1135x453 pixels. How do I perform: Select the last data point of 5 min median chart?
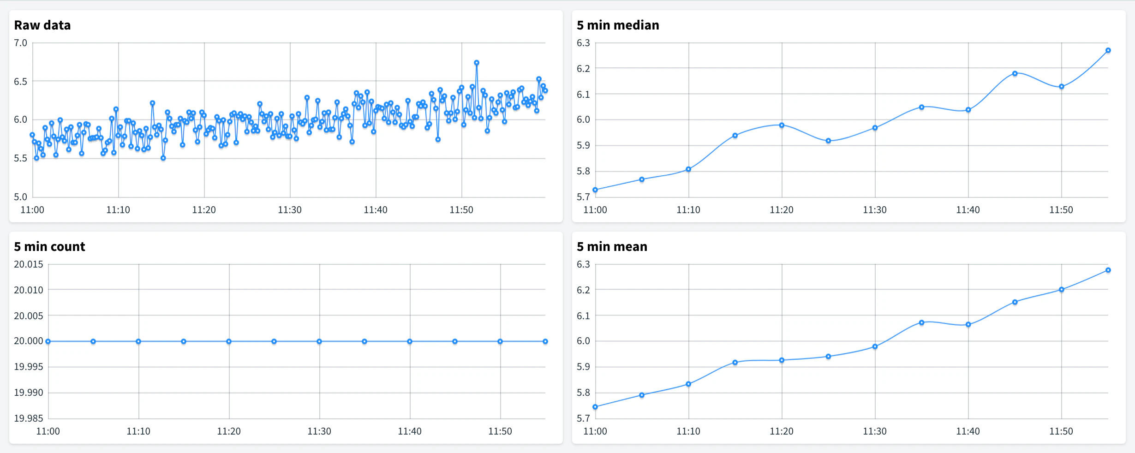coord(1108,50)
